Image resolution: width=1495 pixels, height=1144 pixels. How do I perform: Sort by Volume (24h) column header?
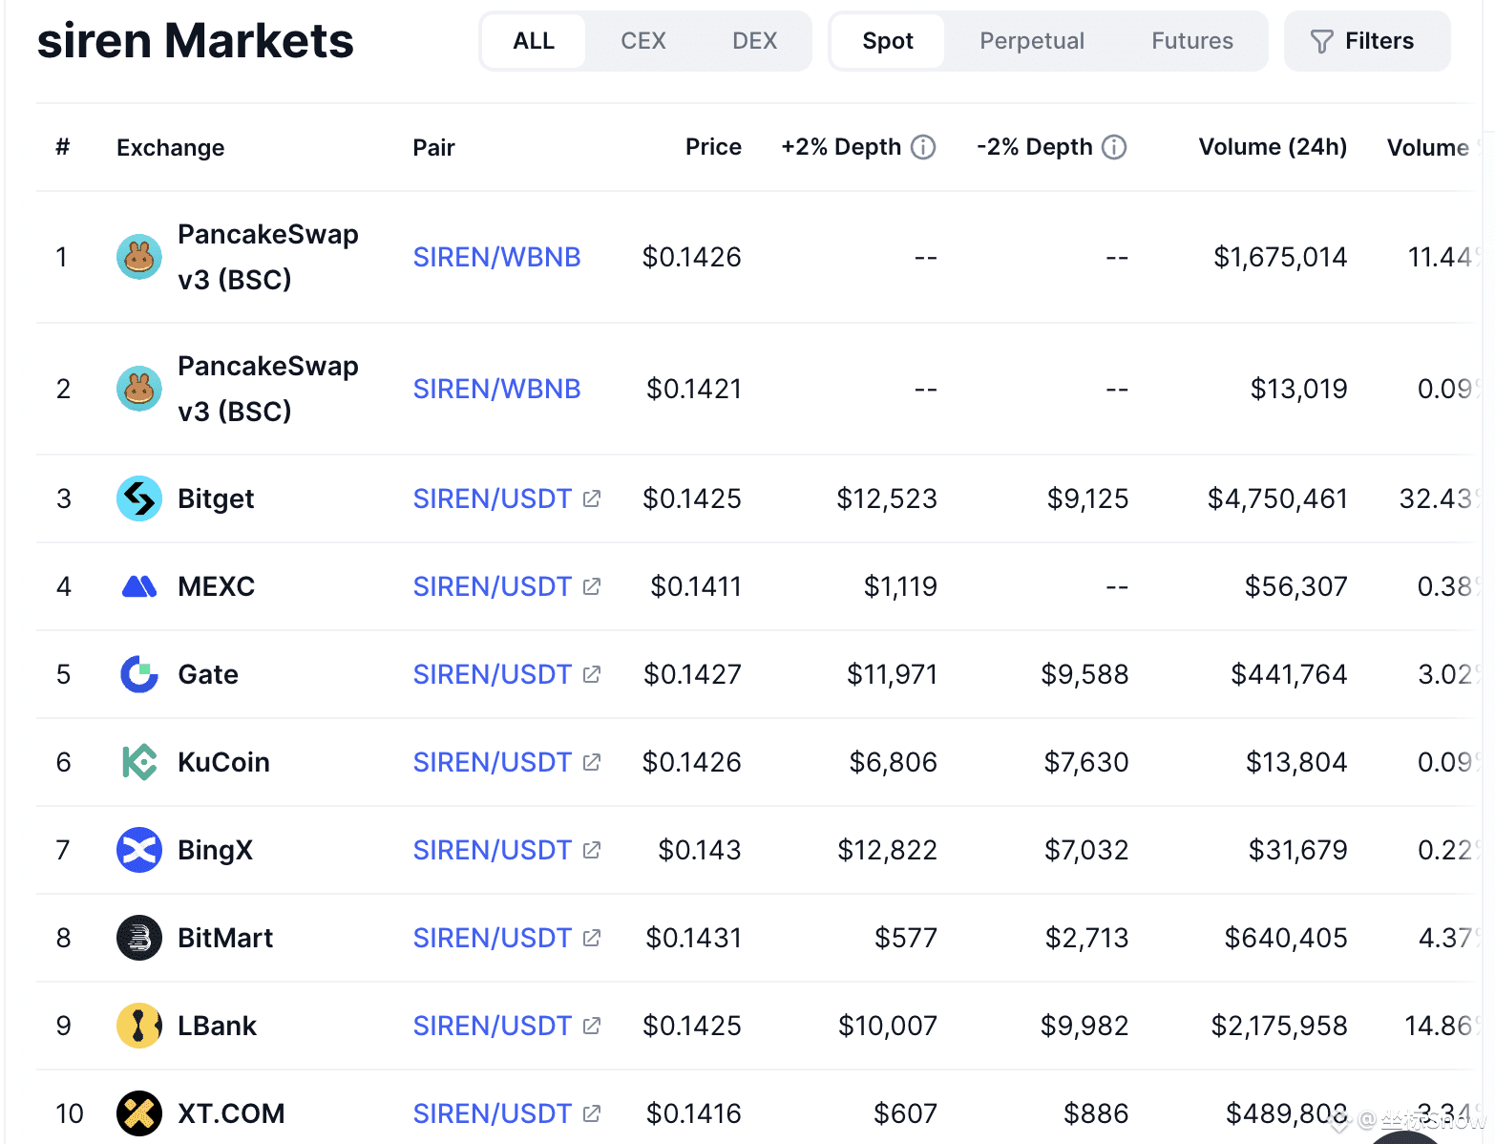point(1273,147)
